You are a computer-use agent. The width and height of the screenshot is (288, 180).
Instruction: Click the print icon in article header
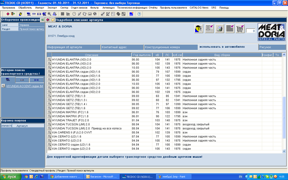pos(219,29)
